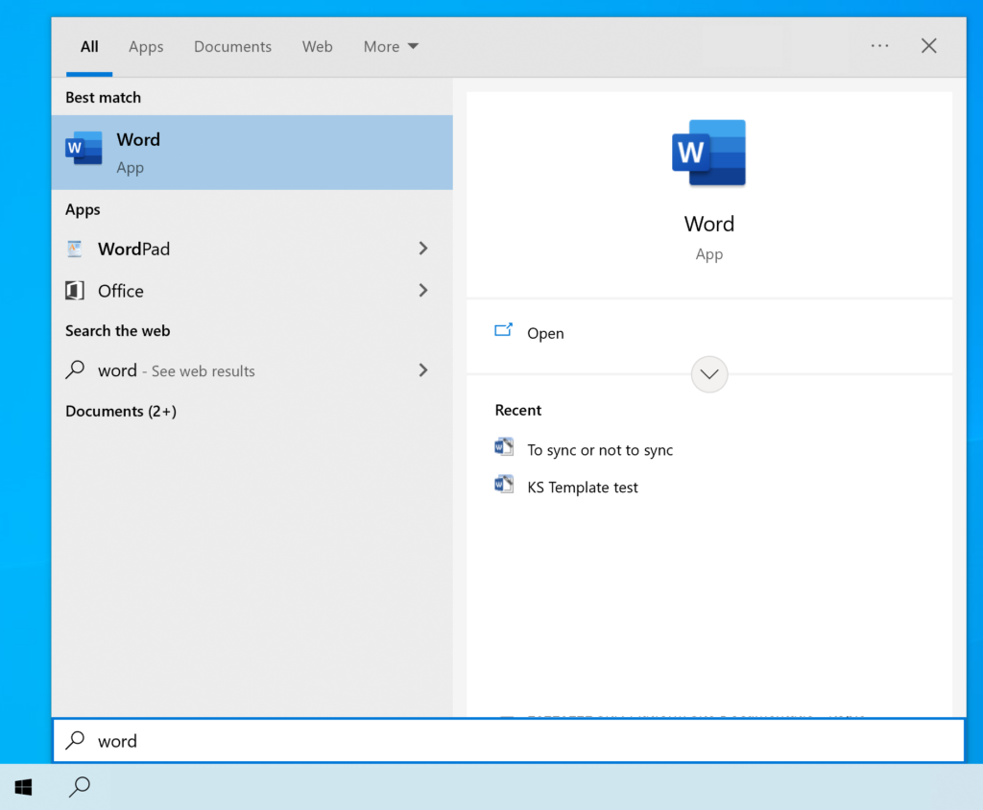Image resolution: width=983 pixels, height=810 pixels.
Task: Click the large Word logo in preview pane
Action: point(708,153)
